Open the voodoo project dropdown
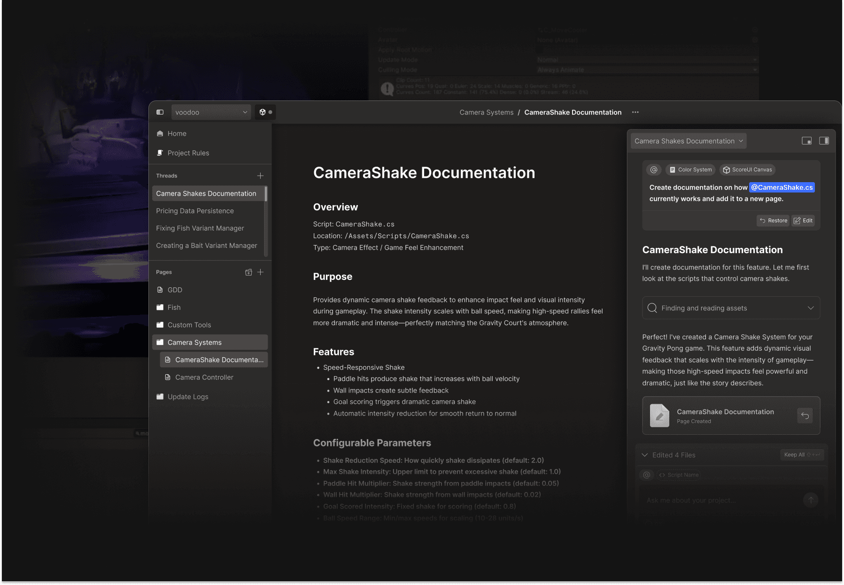 pyautogui.click(x=211, y=112)
